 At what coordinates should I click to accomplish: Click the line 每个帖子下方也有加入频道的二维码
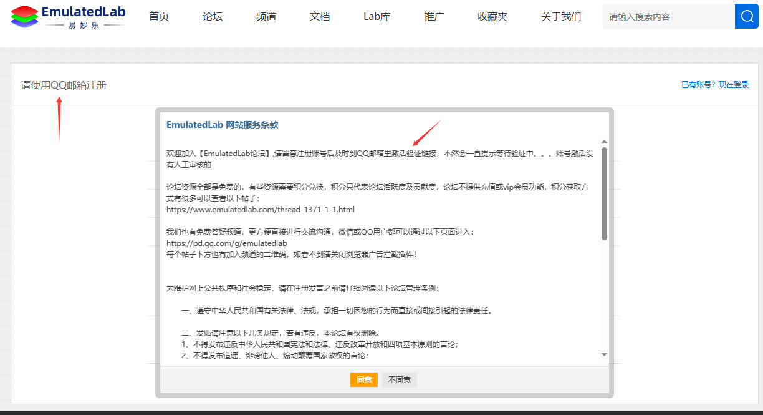coord(291,254)
